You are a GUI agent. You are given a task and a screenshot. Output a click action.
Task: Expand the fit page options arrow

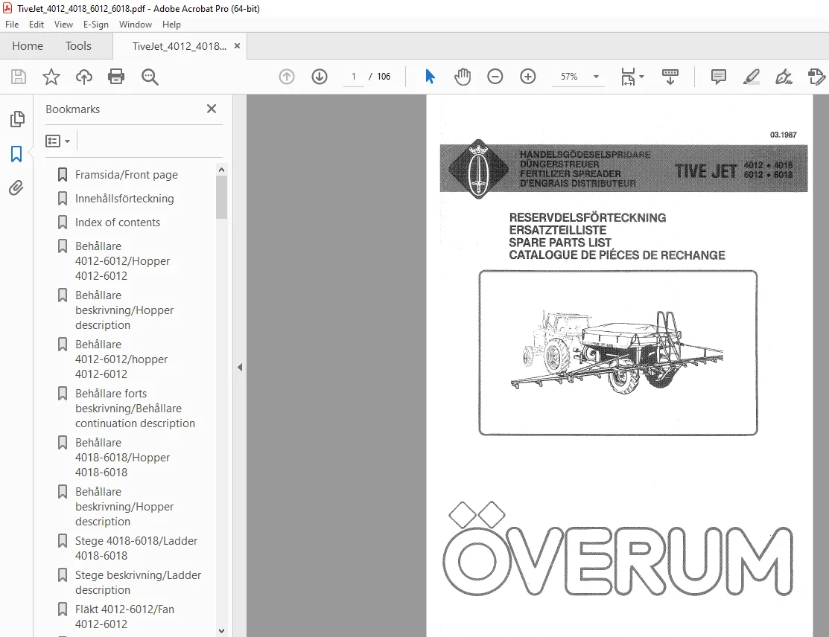click(x=642, y=77)
